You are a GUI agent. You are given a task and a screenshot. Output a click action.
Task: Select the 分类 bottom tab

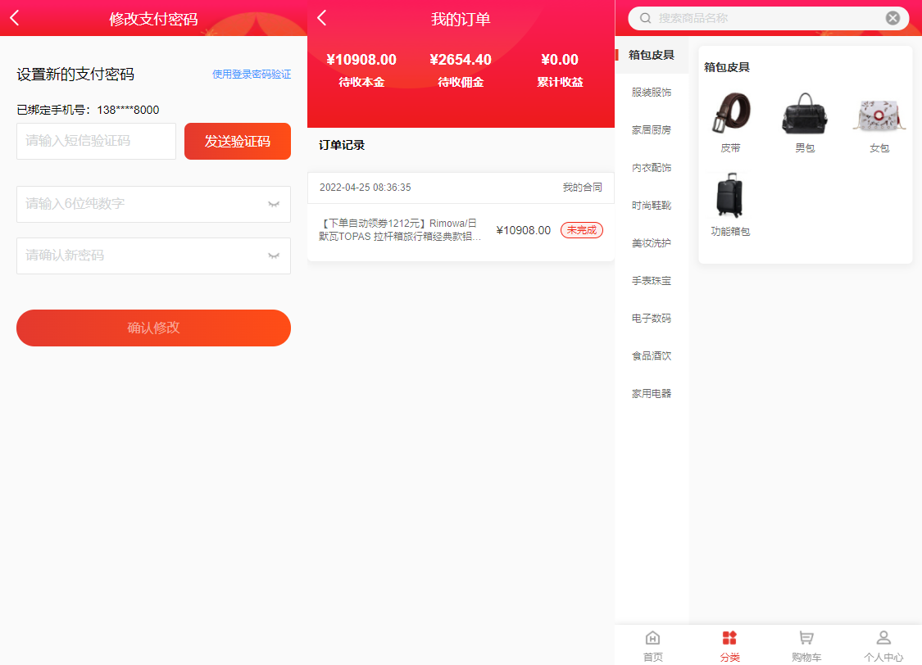coord(729,645)
